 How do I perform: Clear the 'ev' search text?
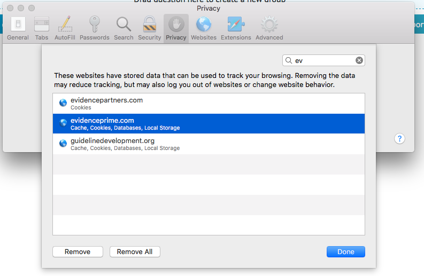(x=359, y=60)
